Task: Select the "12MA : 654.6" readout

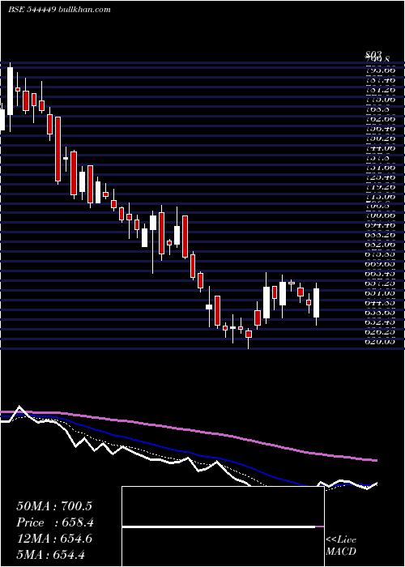Action: [x=54, y=539]
